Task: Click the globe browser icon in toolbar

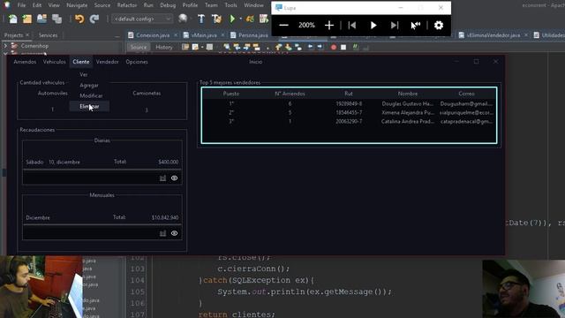Action: pos(183,19)
